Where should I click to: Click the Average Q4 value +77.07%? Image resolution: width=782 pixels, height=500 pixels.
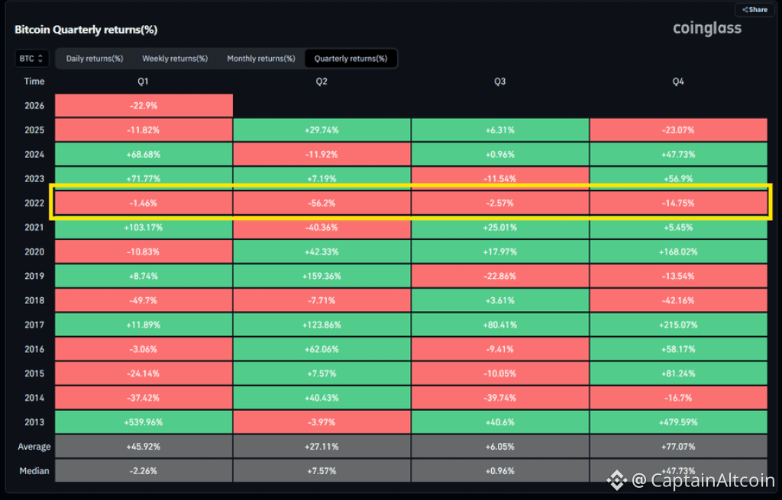[678, 447]
